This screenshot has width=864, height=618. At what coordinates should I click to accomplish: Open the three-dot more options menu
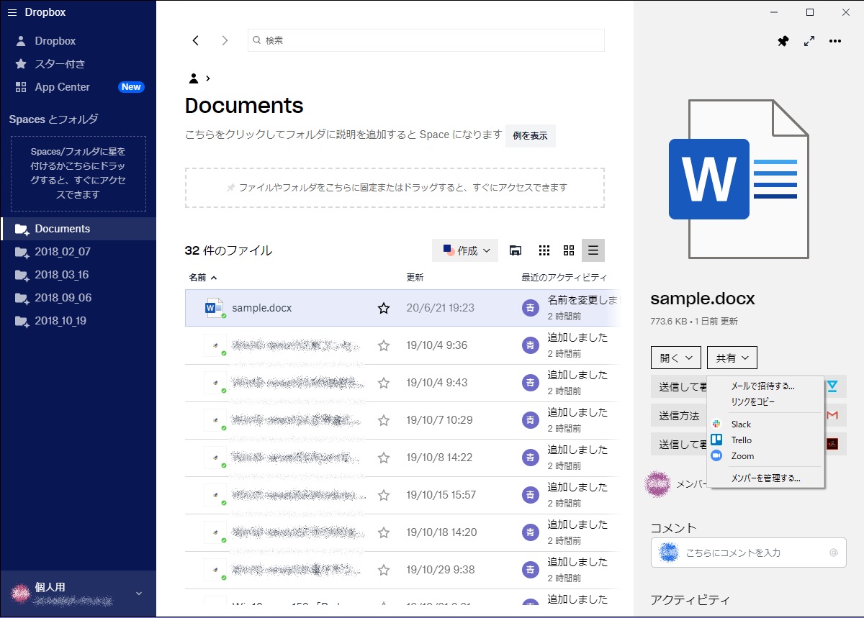835,41
